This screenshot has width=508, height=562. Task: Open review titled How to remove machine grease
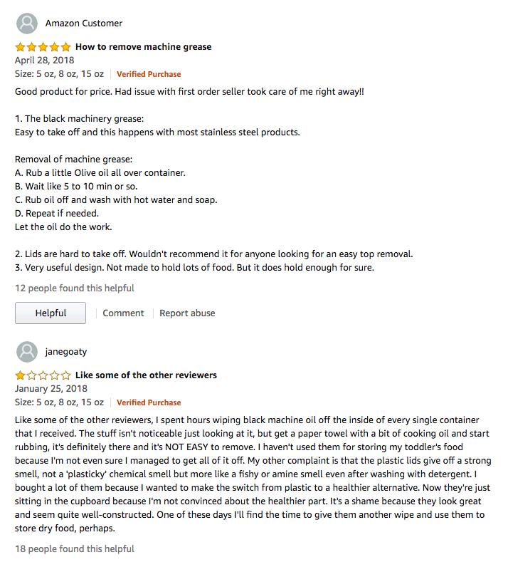pos(143,47)
